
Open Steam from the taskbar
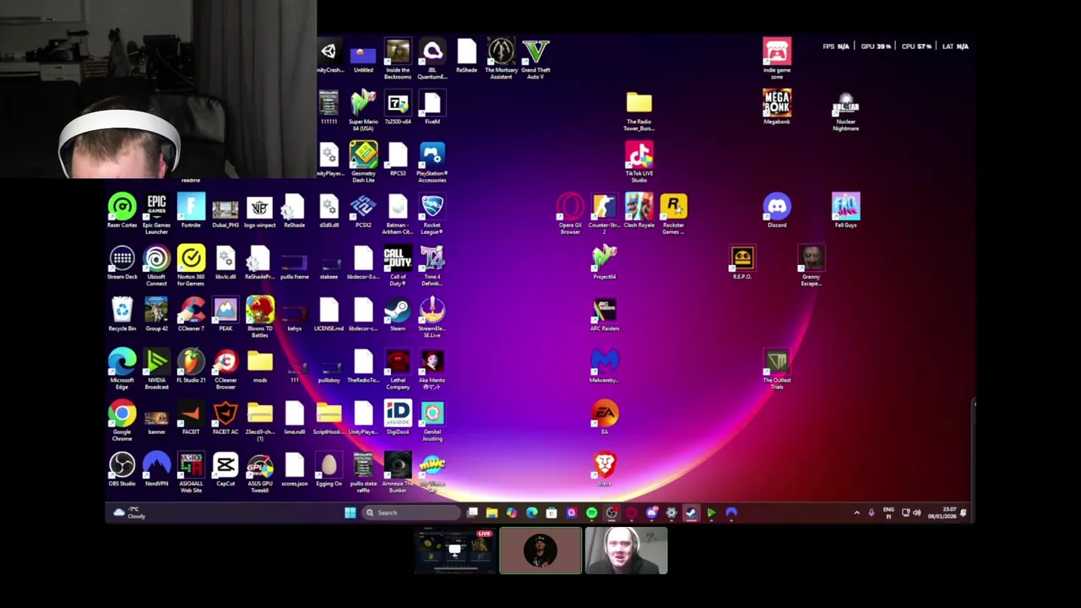[x=691, y=513]
